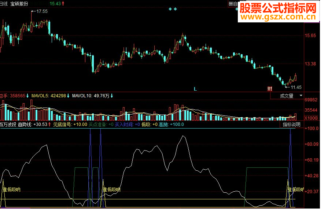
Task: Click the www.gszx.com.cn website link
Action: (x=278, y=17)
